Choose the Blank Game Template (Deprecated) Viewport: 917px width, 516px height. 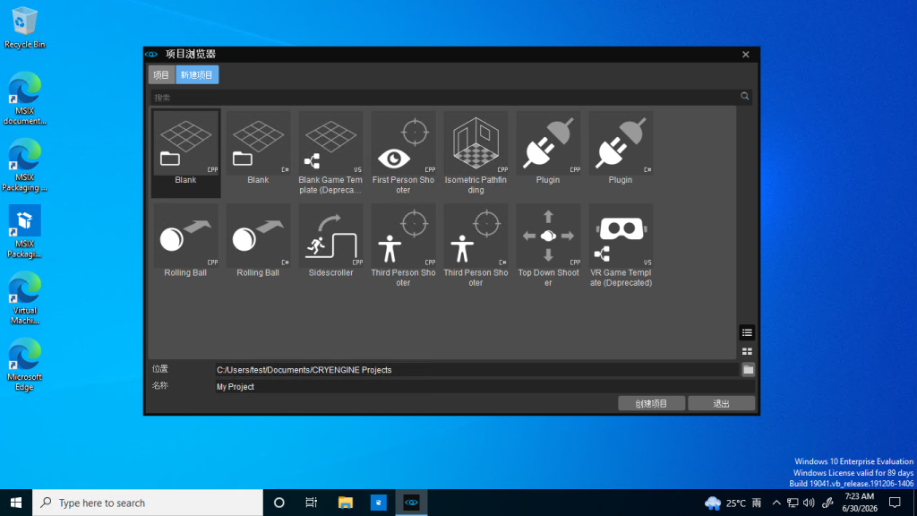point(330,153)
